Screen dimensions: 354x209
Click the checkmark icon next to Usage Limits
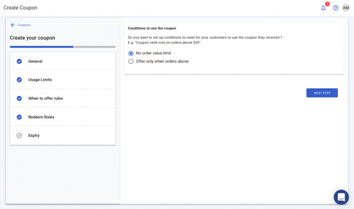[x=19, y=80]
